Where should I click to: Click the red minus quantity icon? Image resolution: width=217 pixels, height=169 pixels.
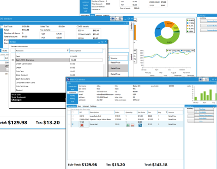(x=133, y=125)
